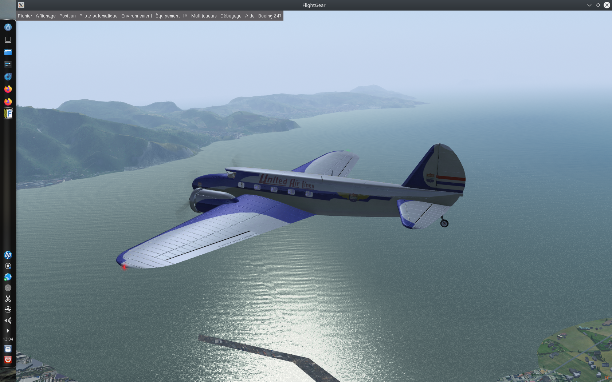The height and width of the screenshot is (382, 612).
Task: Open the IA menu
Action: pyautogui.click(x=185, y=16)
